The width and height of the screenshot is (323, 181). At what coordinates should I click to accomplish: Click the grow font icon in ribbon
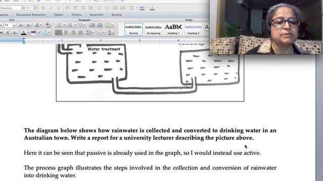[x=21, y=25]
